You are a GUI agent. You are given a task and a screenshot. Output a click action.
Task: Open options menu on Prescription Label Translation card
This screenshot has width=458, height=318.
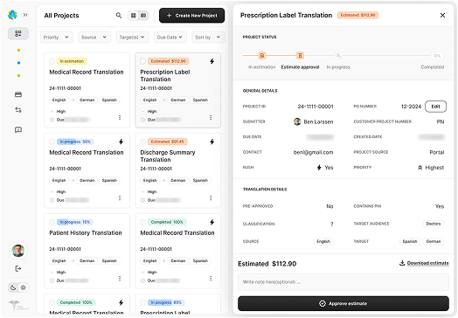tap(211, 117)
